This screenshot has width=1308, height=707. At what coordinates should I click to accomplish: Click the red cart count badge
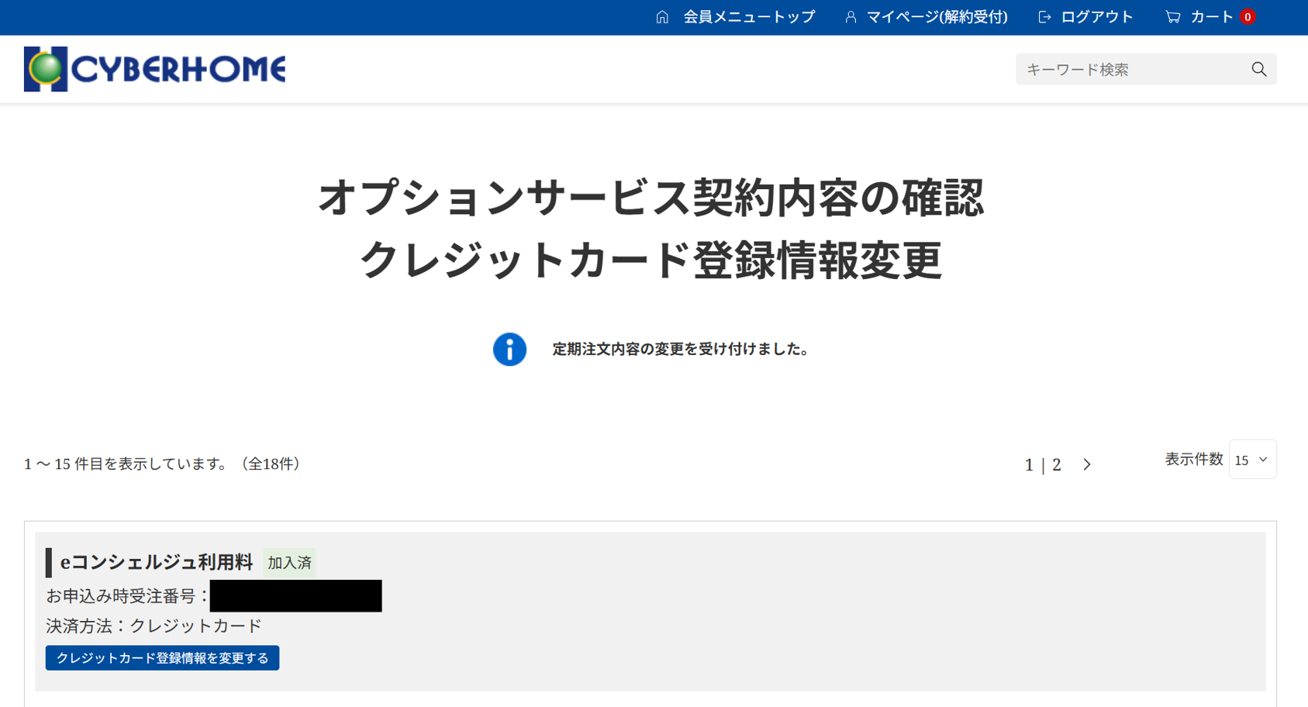1248,17
